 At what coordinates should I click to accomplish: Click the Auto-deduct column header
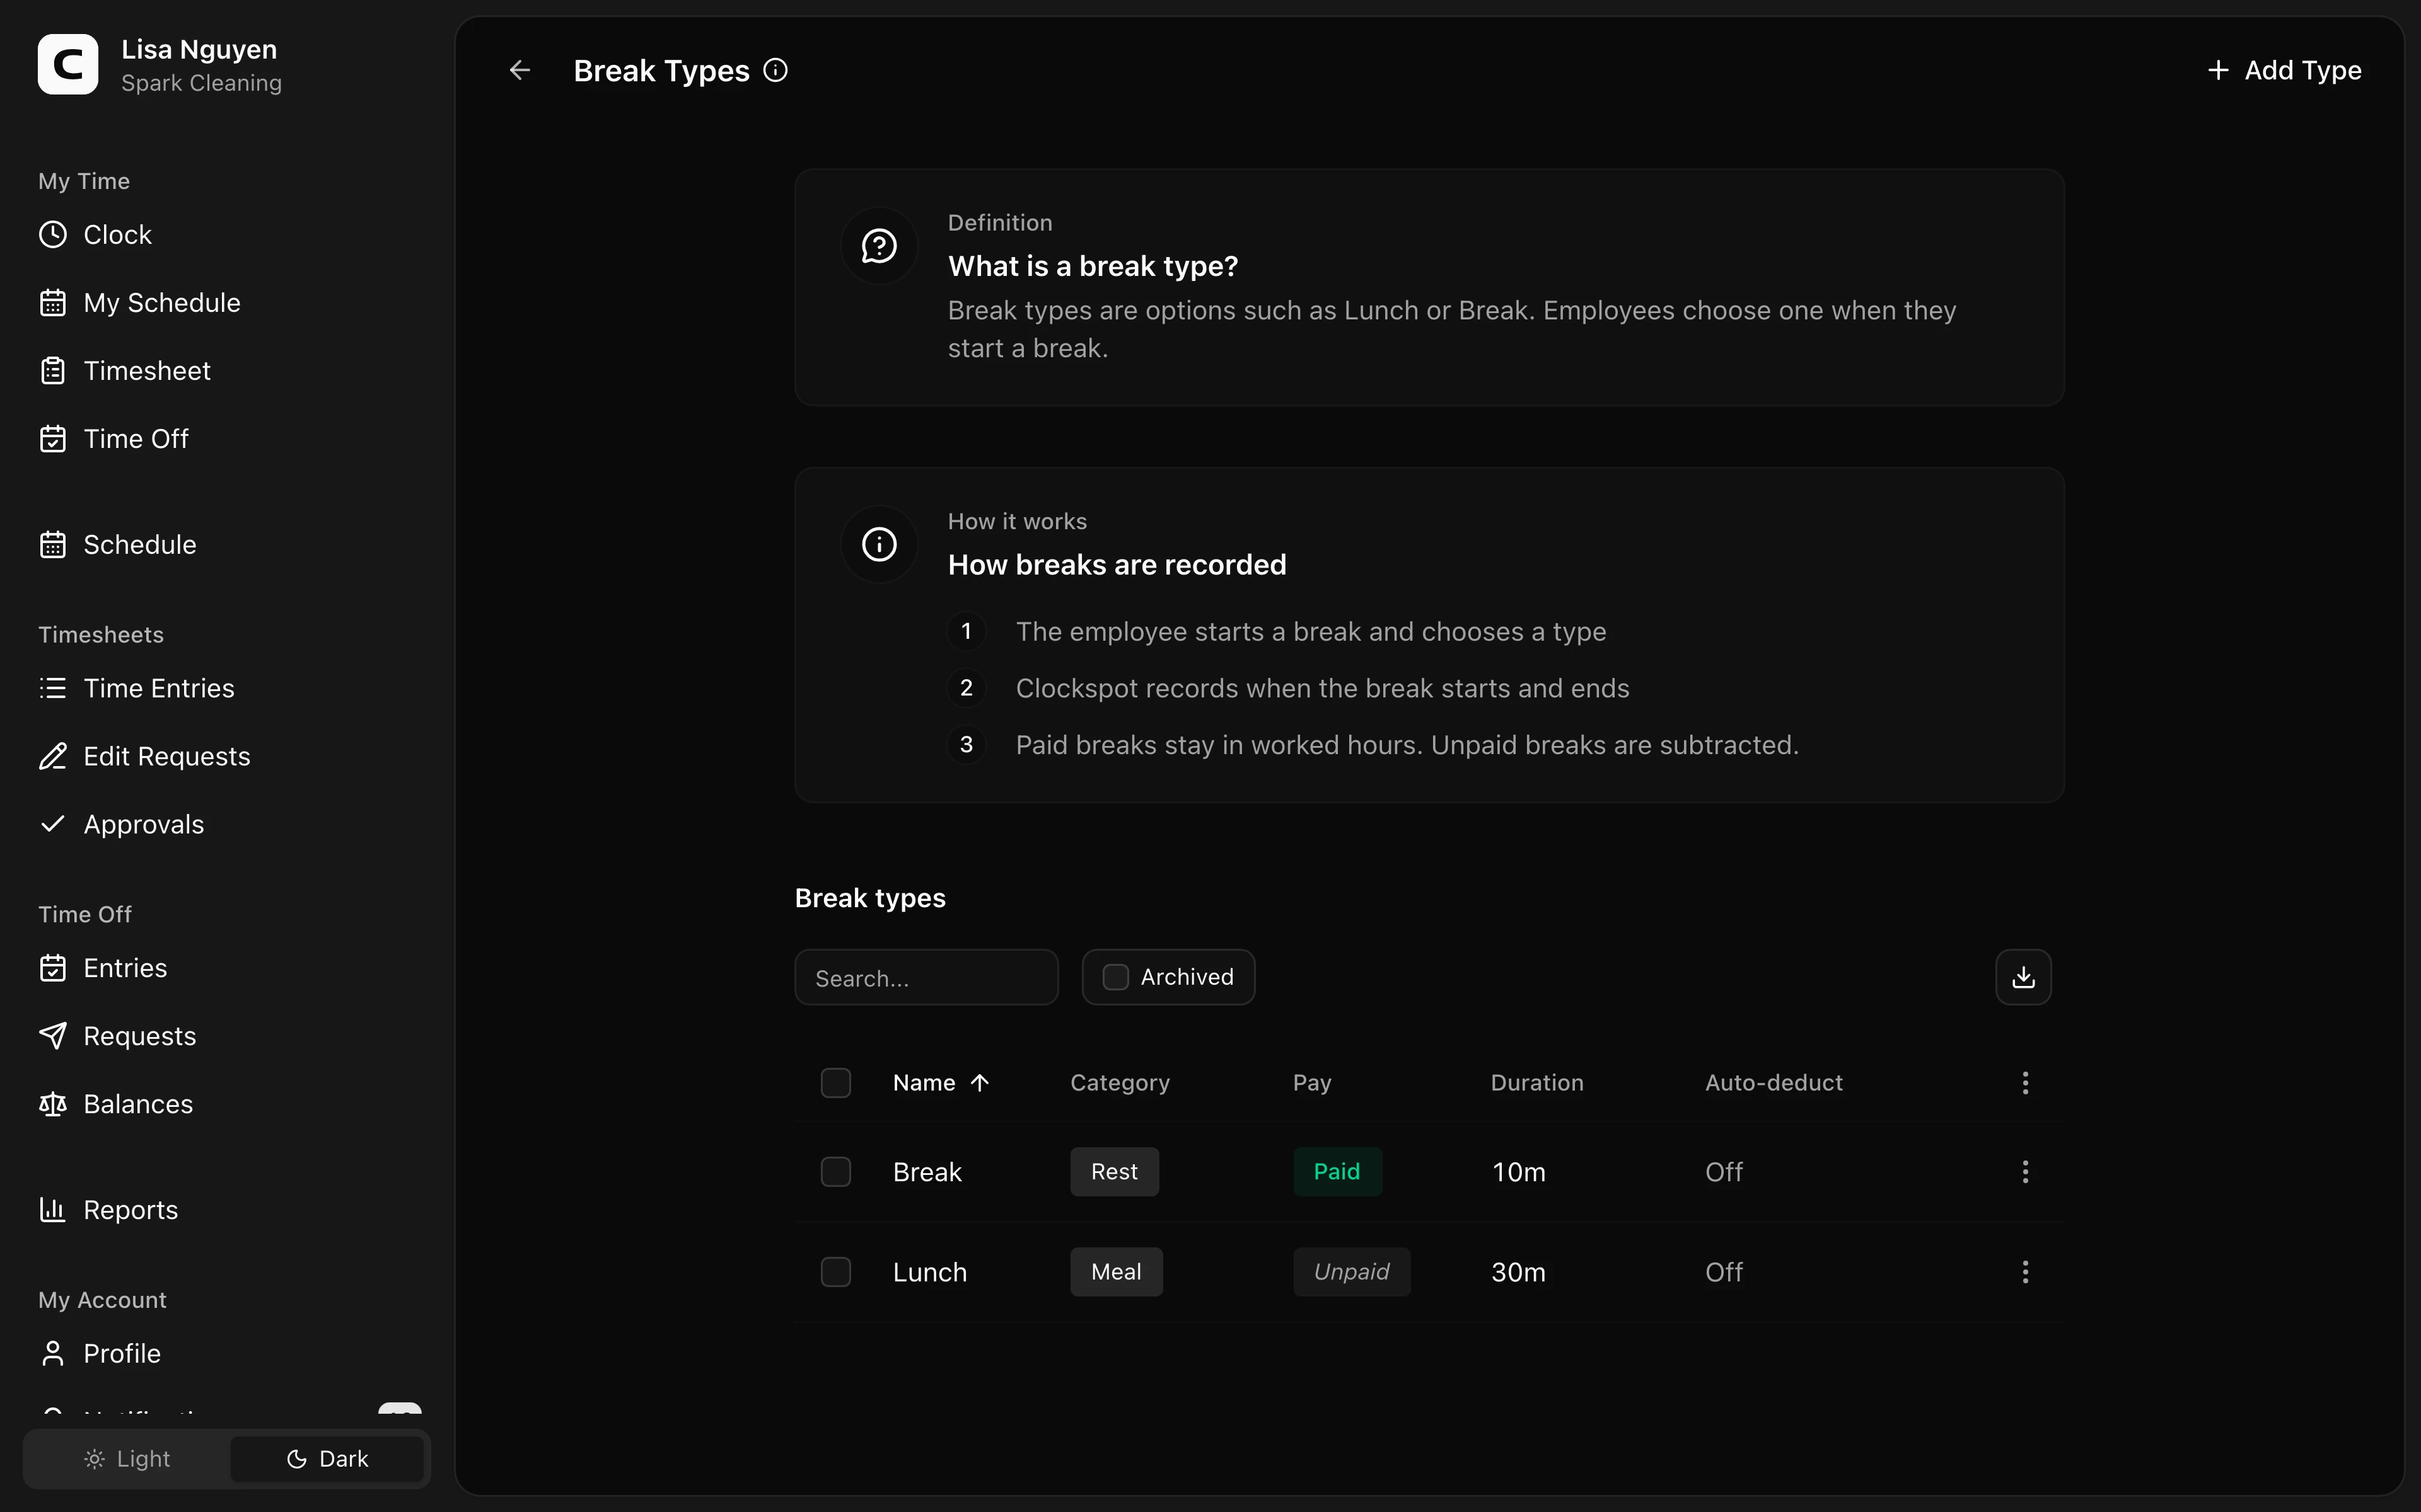(1774, 1083)
